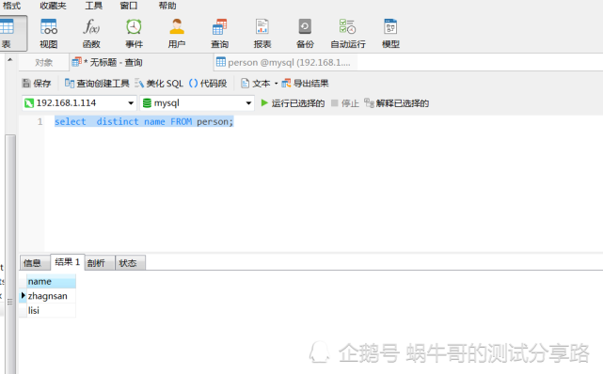Open the 模型 (Model) toolbar icon
The image size is (603, 374).
(390, 34)
